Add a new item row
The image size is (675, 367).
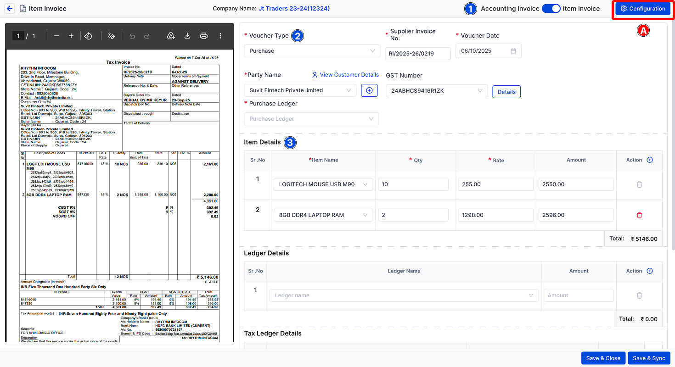pyautogui.click(x=650, y=160)
